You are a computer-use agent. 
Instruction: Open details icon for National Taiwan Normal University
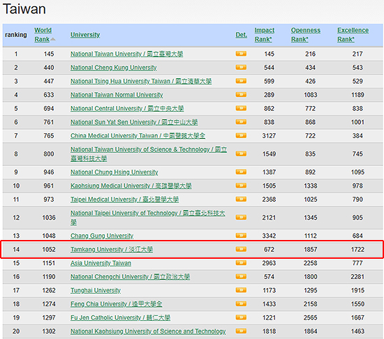pyautogui.click(x=241, y=95)
